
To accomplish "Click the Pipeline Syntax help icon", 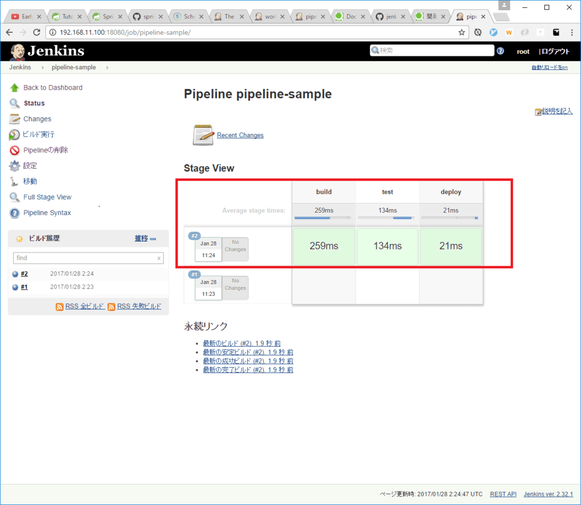I will pos(14,213).
